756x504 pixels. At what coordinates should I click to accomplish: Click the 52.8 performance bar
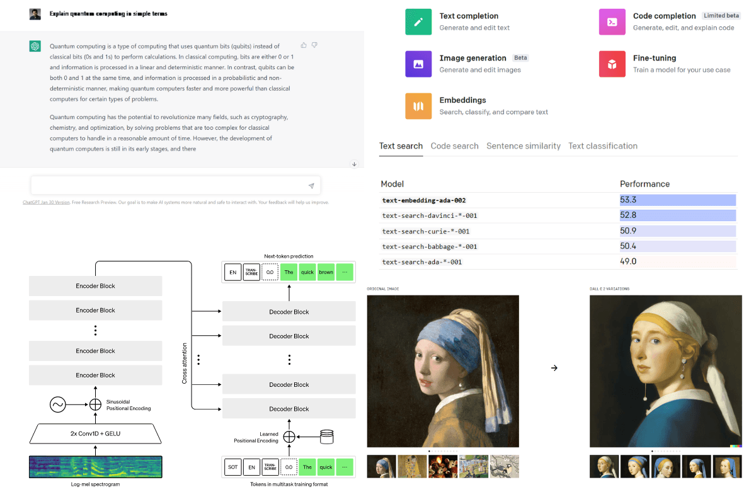click(678, 215)
